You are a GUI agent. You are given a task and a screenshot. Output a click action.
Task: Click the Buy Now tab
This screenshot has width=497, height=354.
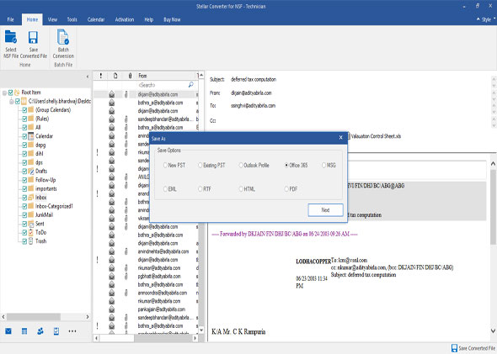coord(172,19)
